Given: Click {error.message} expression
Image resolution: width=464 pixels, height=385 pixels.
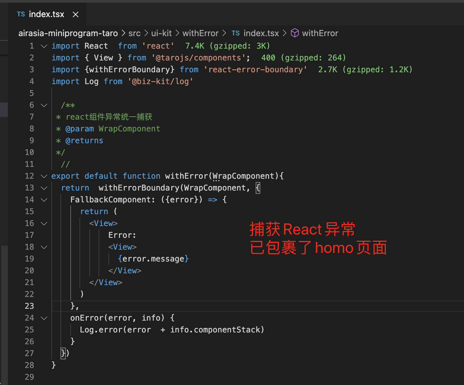Looking at the screenshot, I should tap(153, 259).
